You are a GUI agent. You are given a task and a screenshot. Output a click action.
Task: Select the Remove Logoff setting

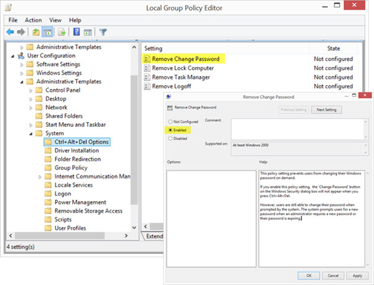tap(171, 86)
